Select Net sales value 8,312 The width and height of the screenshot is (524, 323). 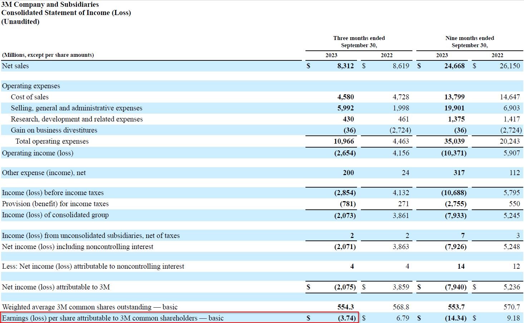click(345, 66)
